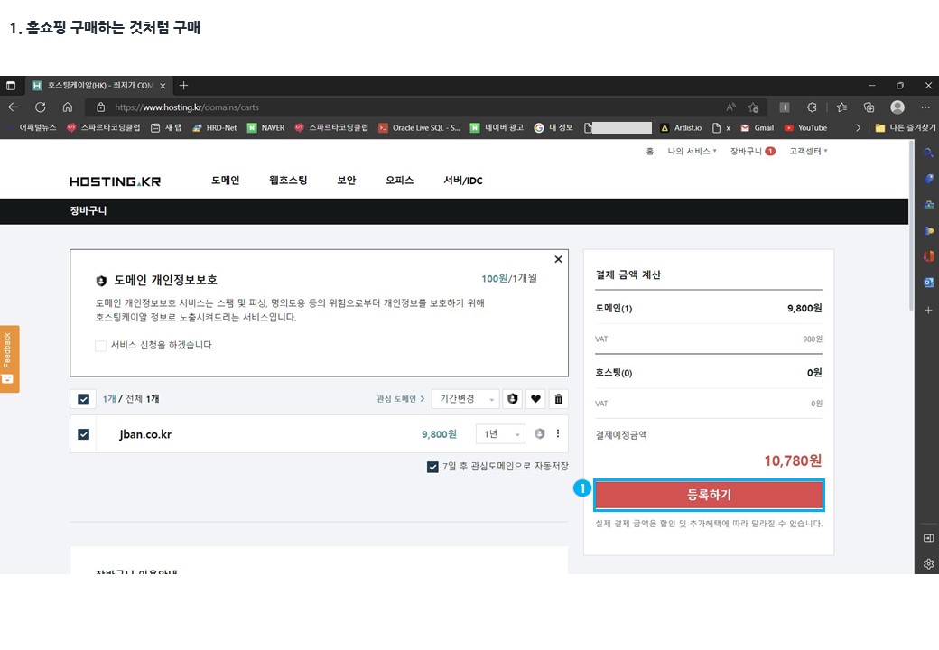Image resolution: width=939 pixels, height=650 pixels.
Task: Show more bookmarks bar items chevron
Action: (858, 127)
